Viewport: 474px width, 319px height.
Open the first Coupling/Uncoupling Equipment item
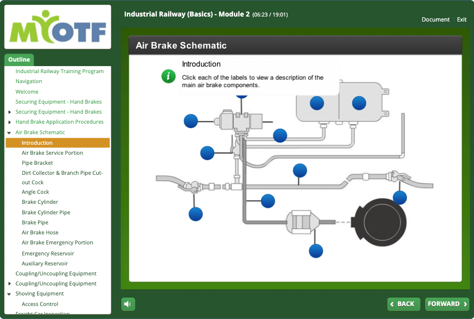click(56, 273)
